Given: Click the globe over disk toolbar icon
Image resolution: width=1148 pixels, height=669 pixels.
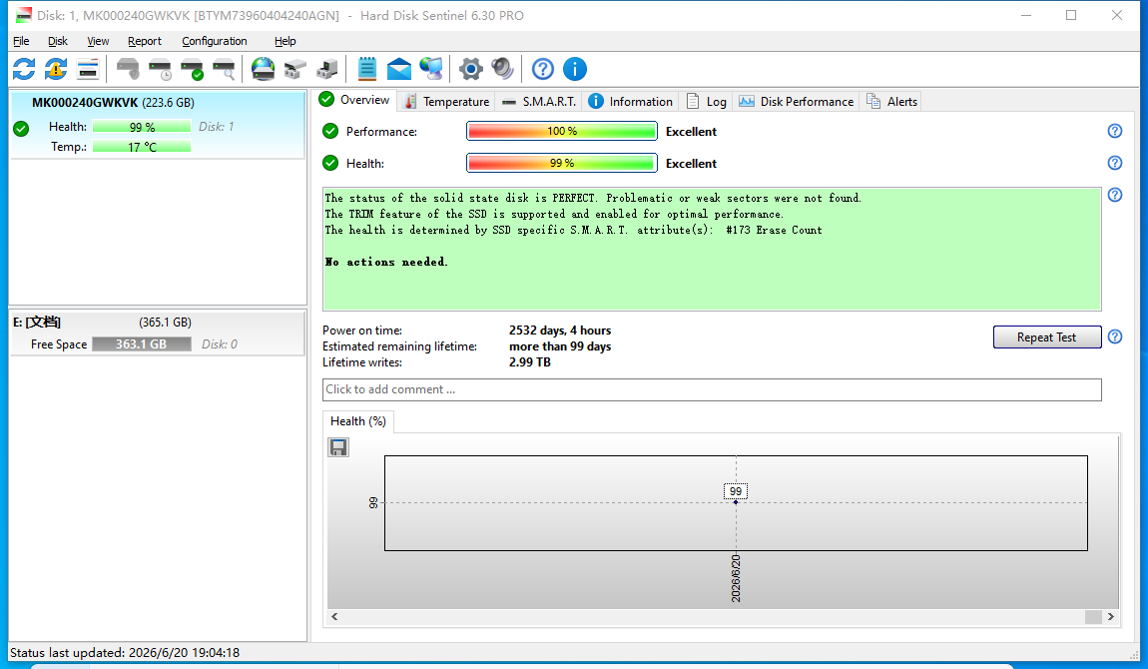Looking at the screenshot, I should click(x=263, y=70).
